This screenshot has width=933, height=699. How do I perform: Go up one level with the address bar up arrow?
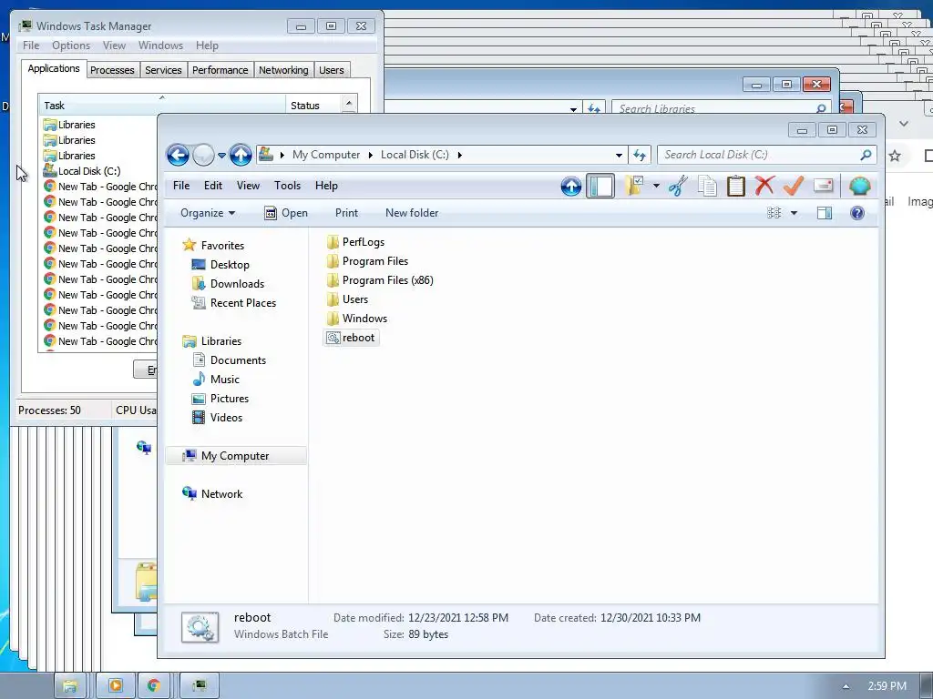tap(241, 155)
